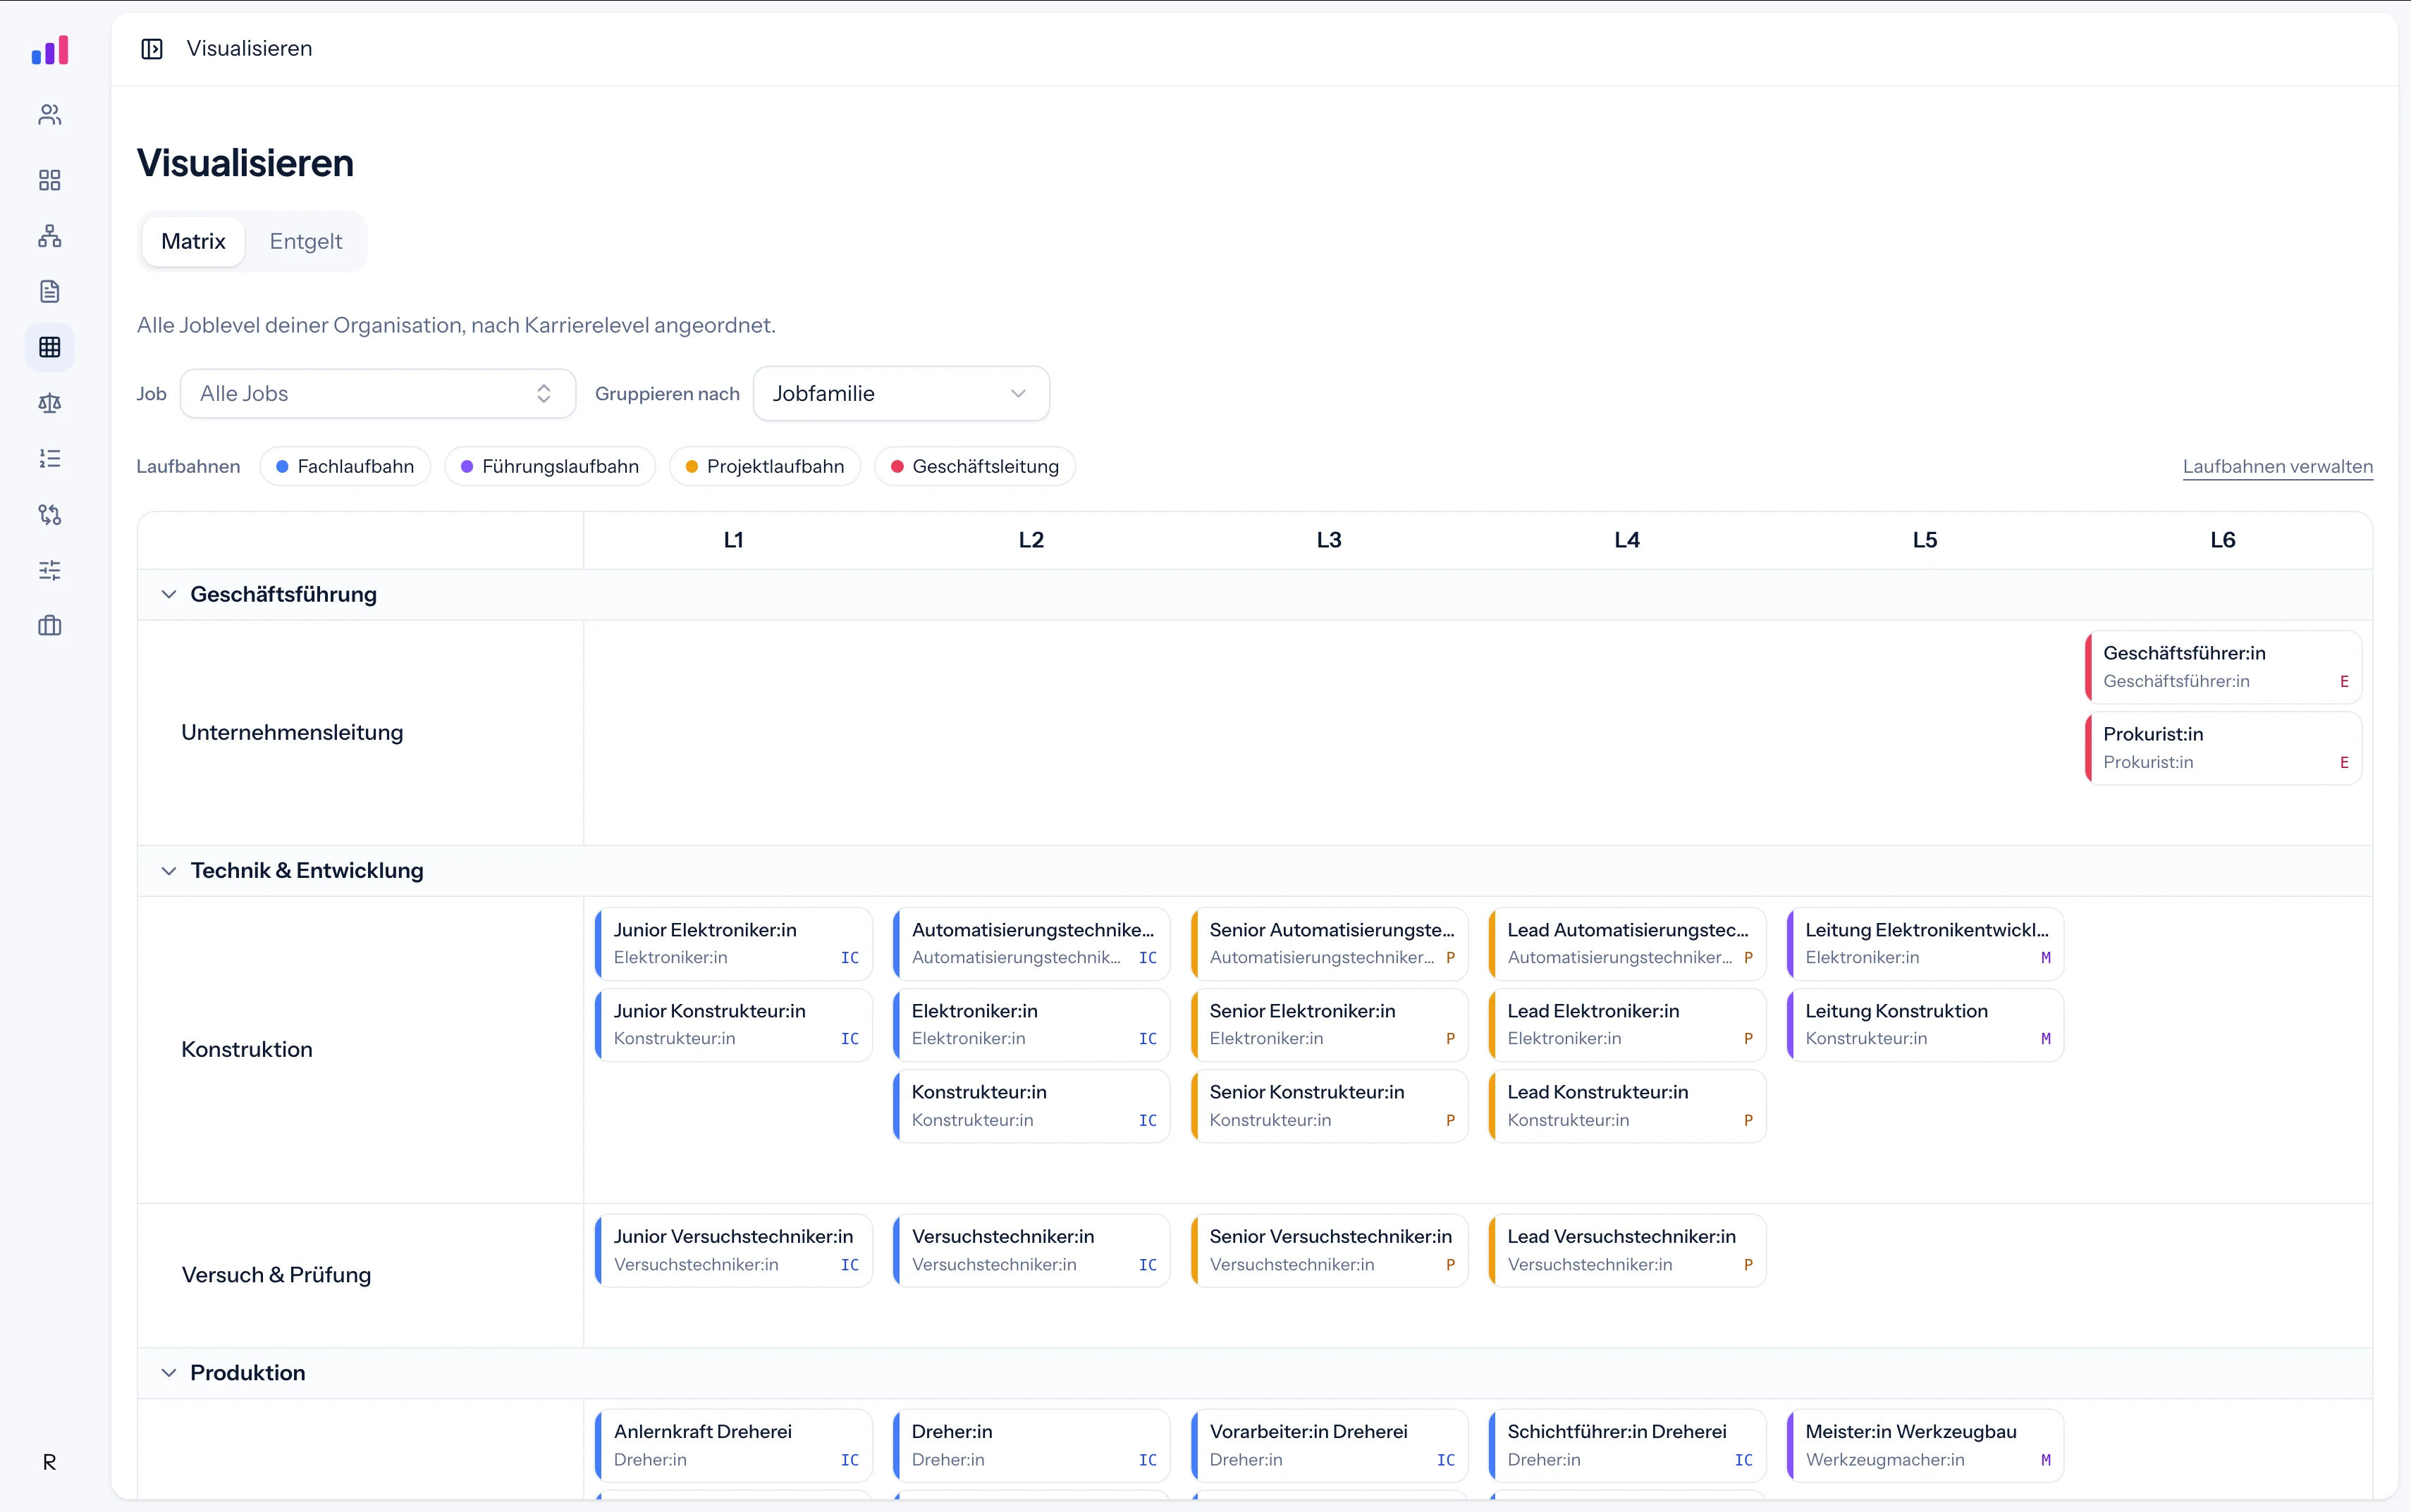Switch to the Matrix tab
This screenshot has height=1512, width=2411.
[193, 241]
